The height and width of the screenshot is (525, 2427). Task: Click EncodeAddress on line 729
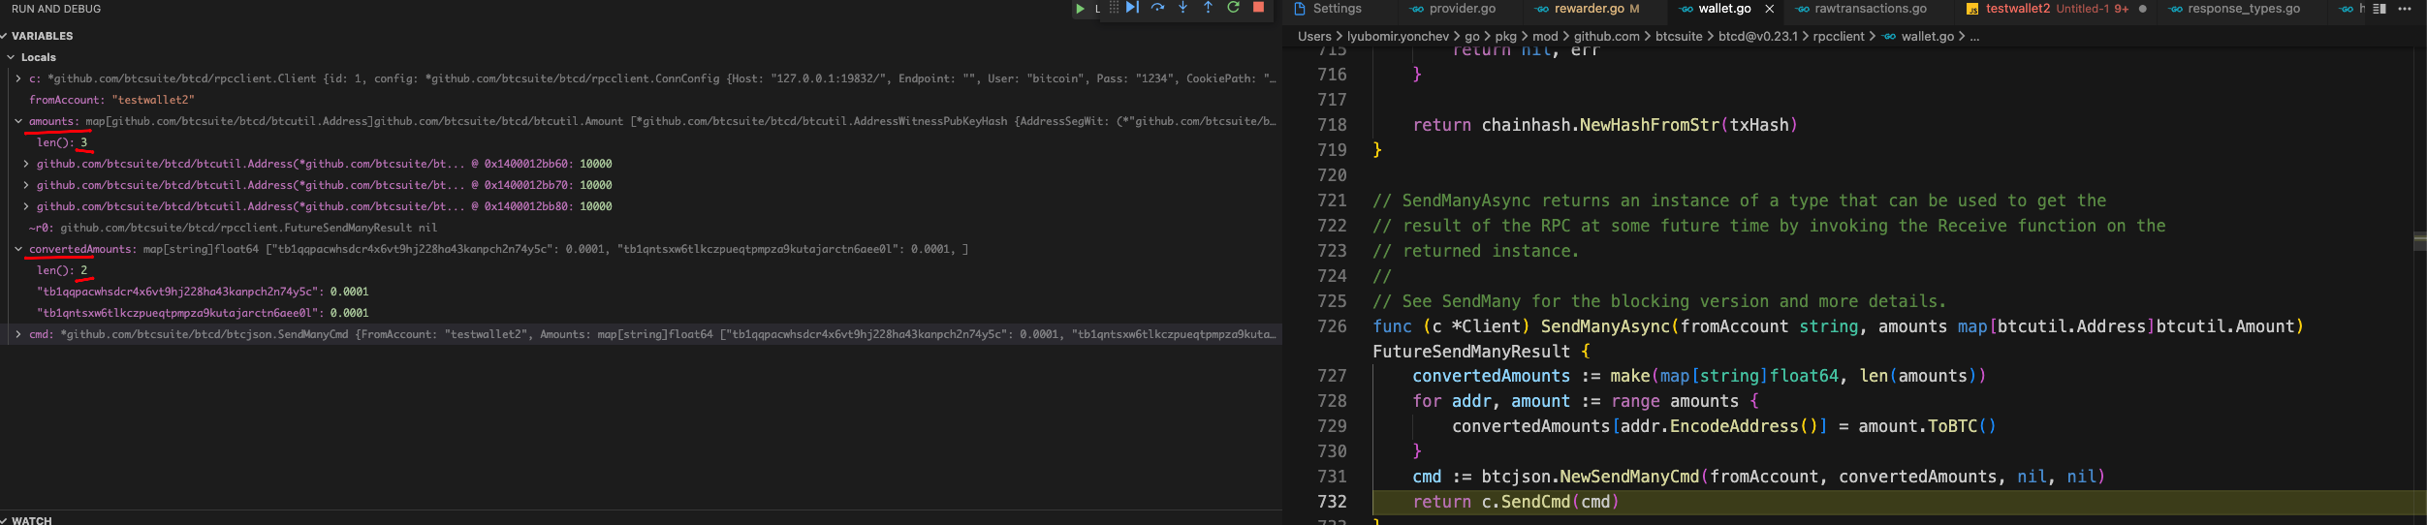pos(1734,426)
